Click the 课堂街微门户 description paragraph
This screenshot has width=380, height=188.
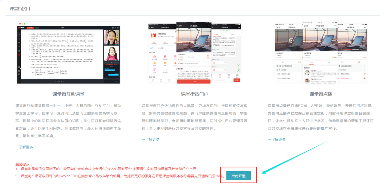(x=194, y=117)
